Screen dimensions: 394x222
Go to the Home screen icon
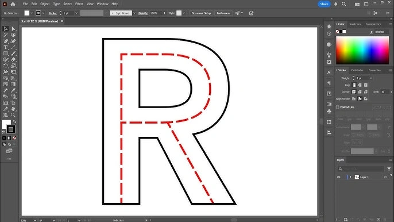(x=13, y=4)
